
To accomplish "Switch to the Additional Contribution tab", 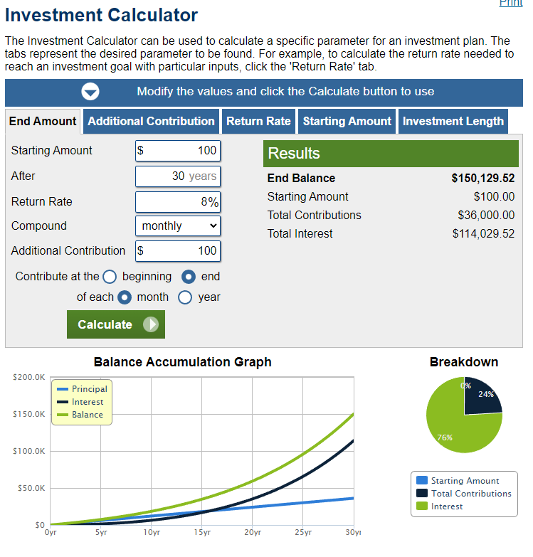I will [151, 121].
